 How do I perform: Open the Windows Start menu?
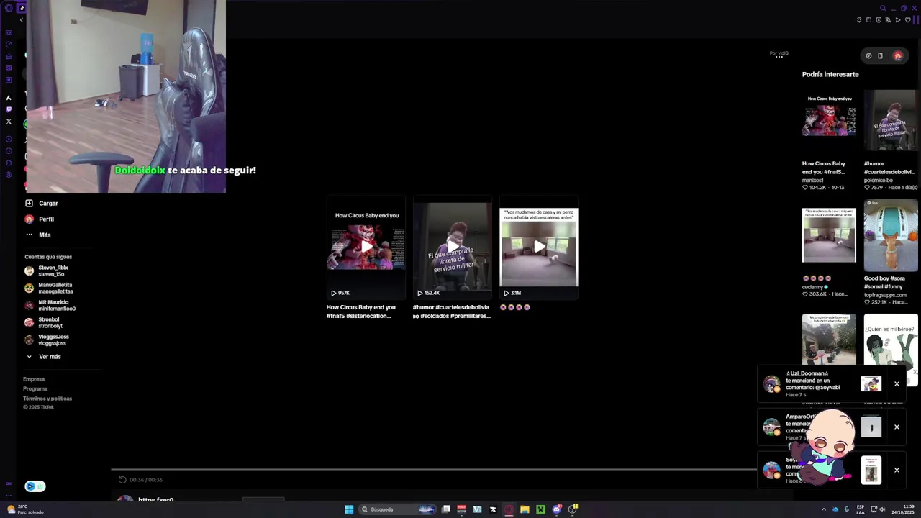point(349,509)
